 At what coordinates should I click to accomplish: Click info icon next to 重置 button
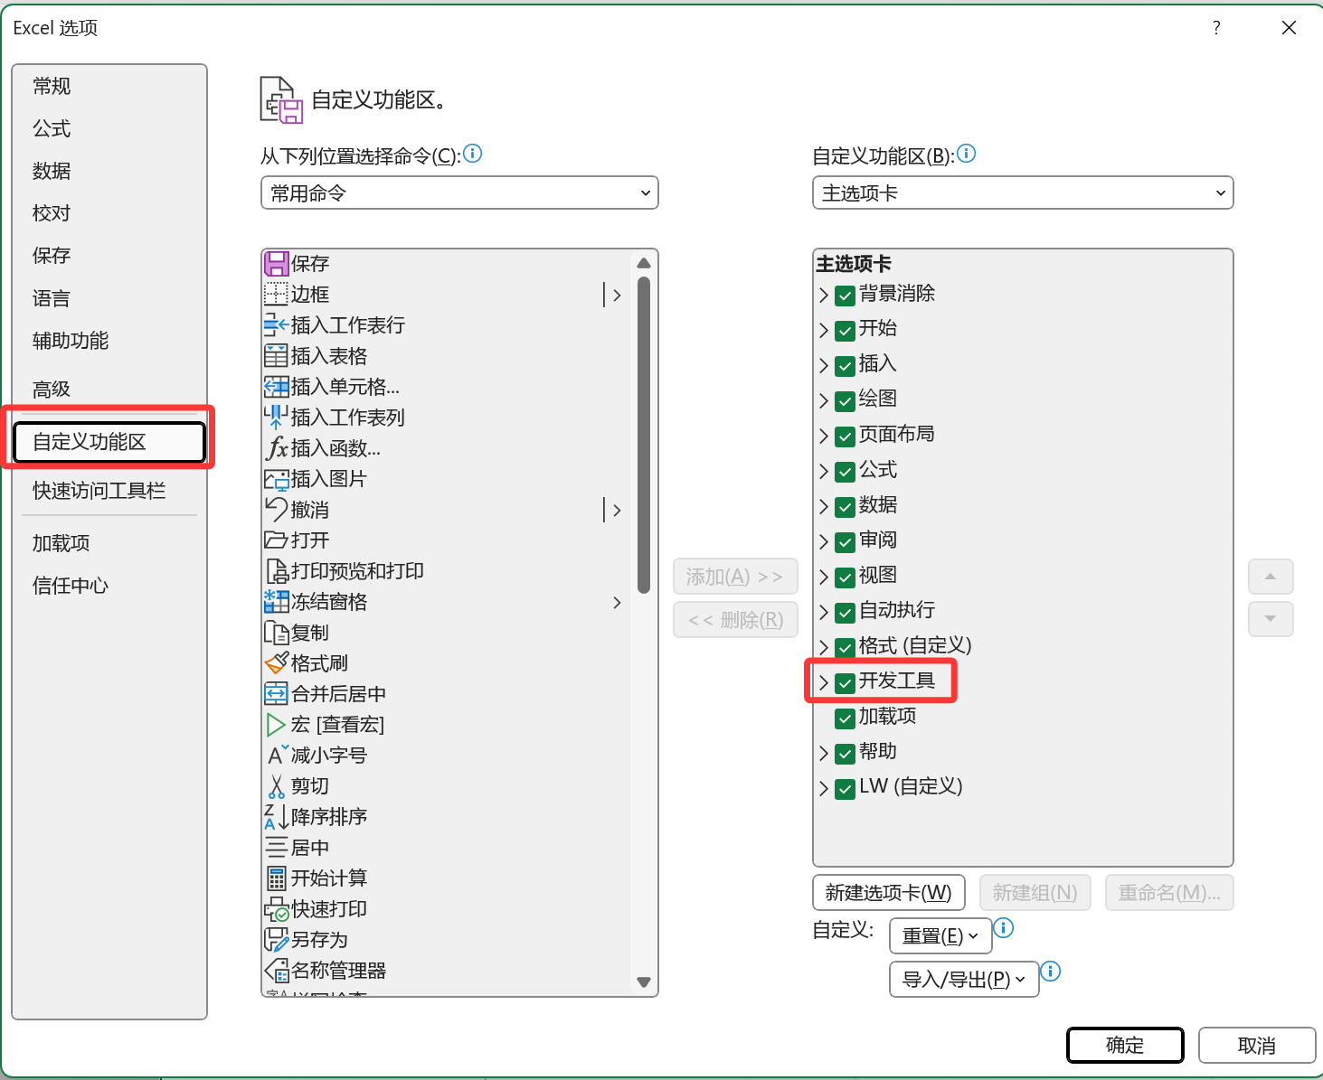coord(1004,927)
